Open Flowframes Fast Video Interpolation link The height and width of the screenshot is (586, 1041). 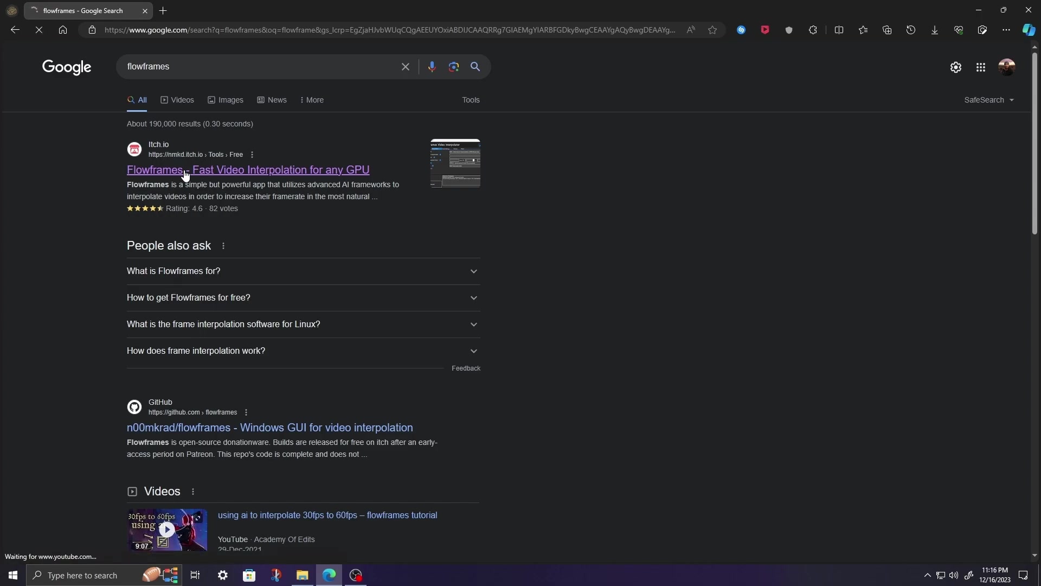tap(248, 170)
